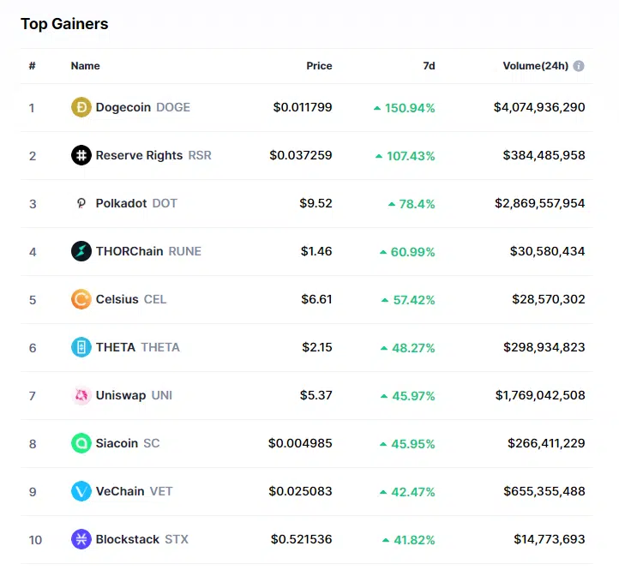The image size is (619, 570).
Task: Click the Siacoin logo icon
Action: pos(81,443)
